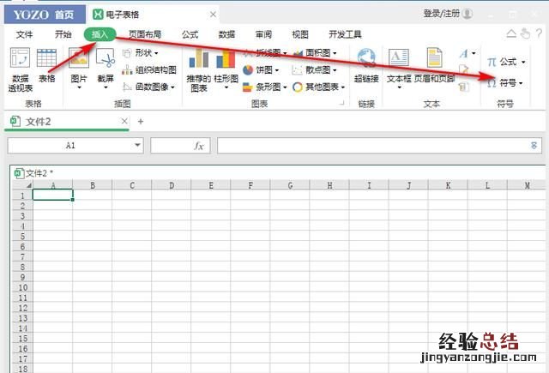The image size is (549, 373).
Task: Click the 页眉和页脚 (Header and Footer) icon
Action: point(434,60)
